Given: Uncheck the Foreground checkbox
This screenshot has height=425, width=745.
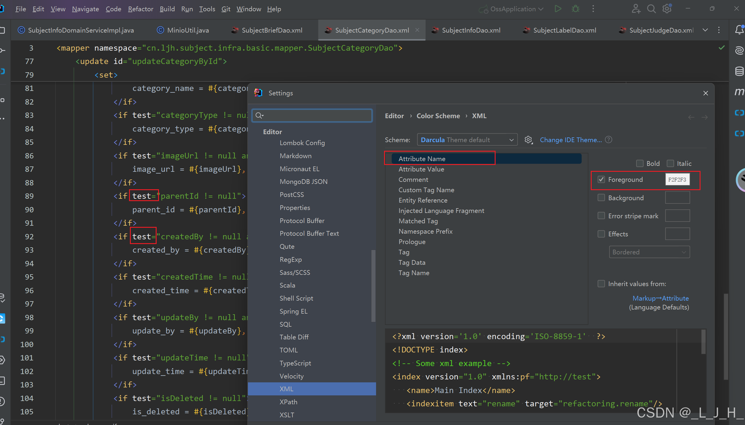Looking at the screenshot, I should 601,179.
